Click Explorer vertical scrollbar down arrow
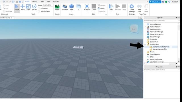Screen dimensions: 182x102 (x=179, y=61)
